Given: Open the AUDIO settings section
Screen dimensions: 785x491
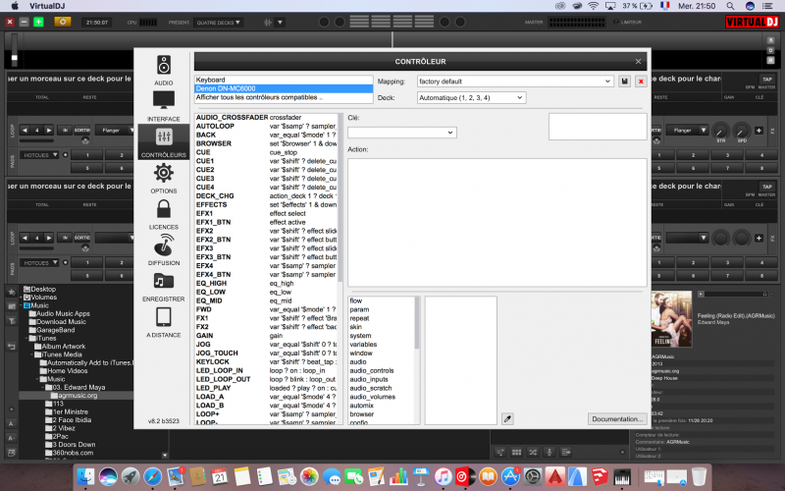Looking at the screenshot, I should pos(164,71).
